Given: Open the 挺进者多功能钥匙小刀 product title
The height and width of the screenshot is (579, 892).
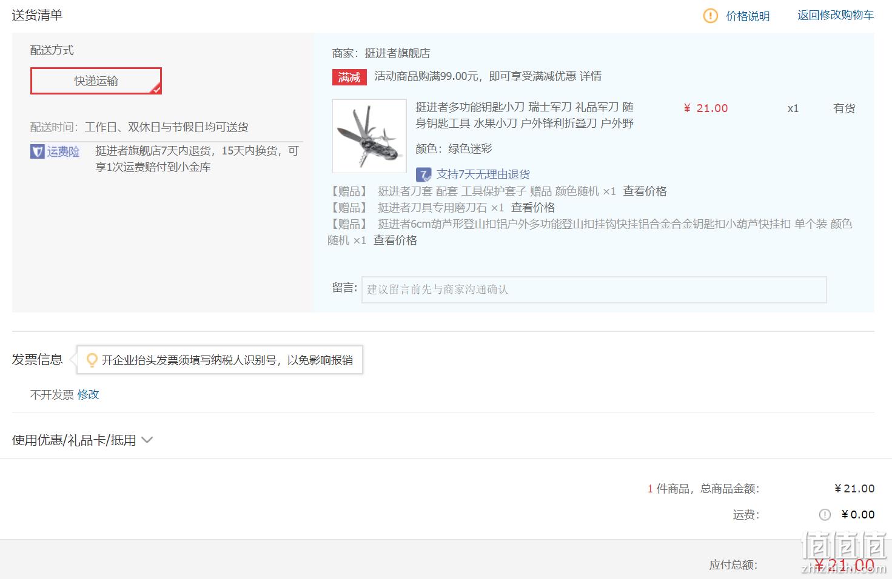Looking at the screenshot, I should click(525, 115).
